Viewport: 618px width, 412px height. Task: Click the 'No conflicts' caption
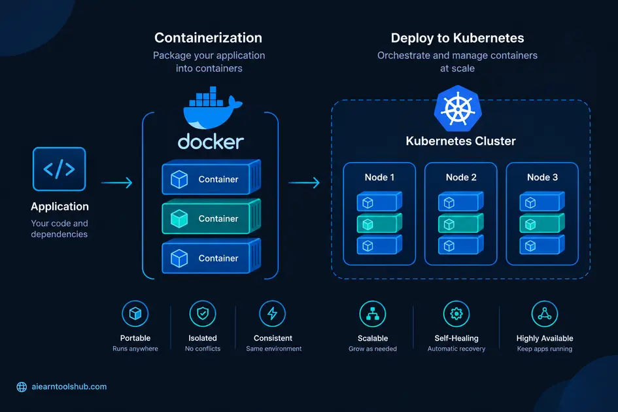pos(203,349)
